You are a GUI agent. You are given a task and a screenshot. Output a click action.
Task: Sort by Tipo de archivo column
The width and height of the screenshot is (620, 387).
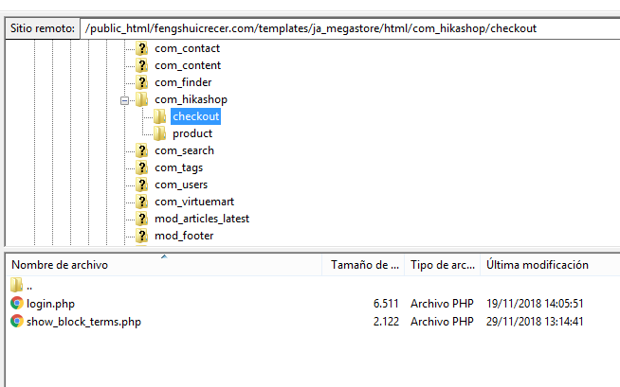443,265
